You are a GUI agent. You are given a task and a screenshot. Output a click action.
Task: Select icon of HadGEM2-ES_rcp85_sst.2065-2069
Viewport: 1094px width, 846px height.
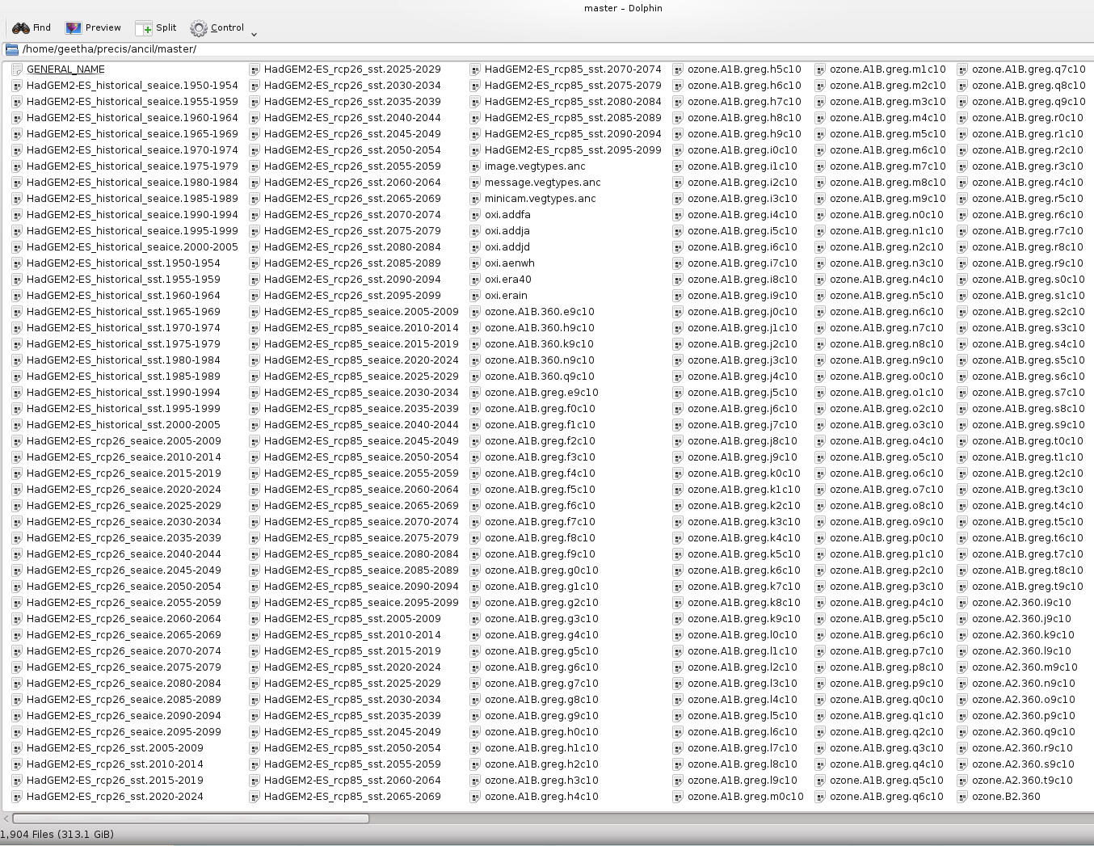[255, 797]
